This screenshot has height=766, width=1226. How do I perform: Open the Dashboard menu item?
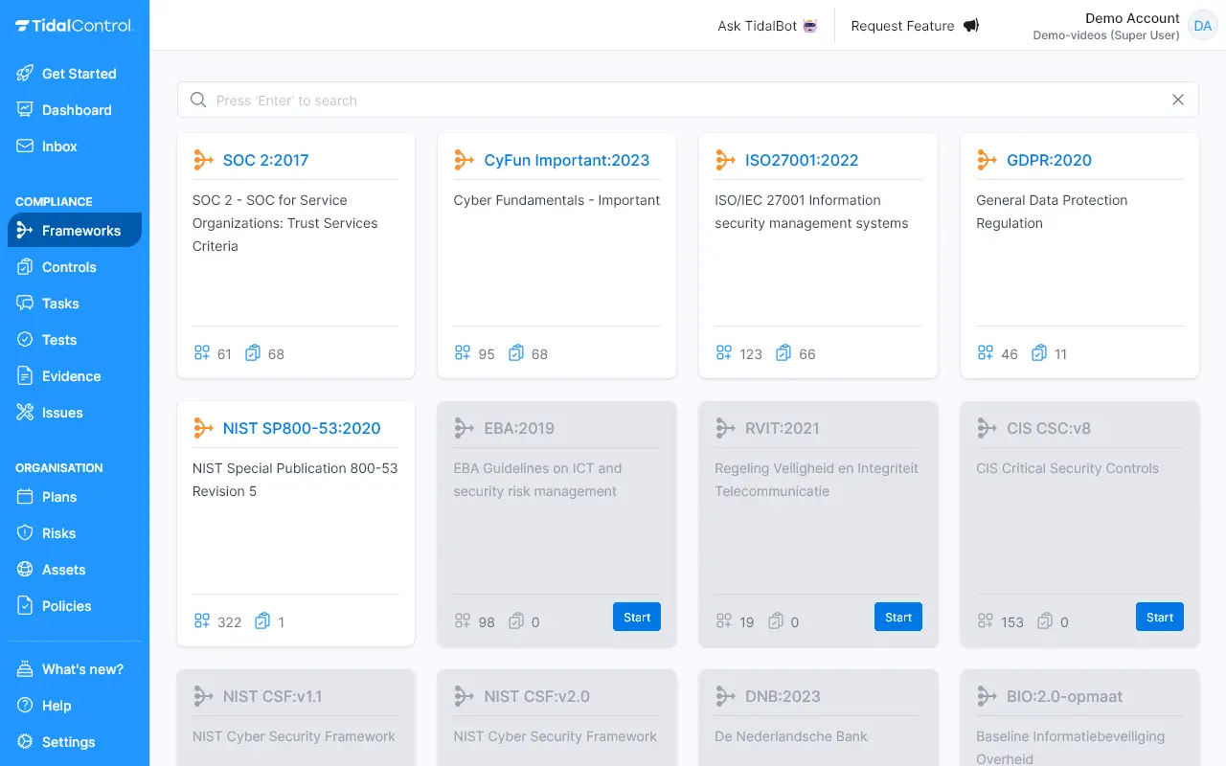click(75, 110)
